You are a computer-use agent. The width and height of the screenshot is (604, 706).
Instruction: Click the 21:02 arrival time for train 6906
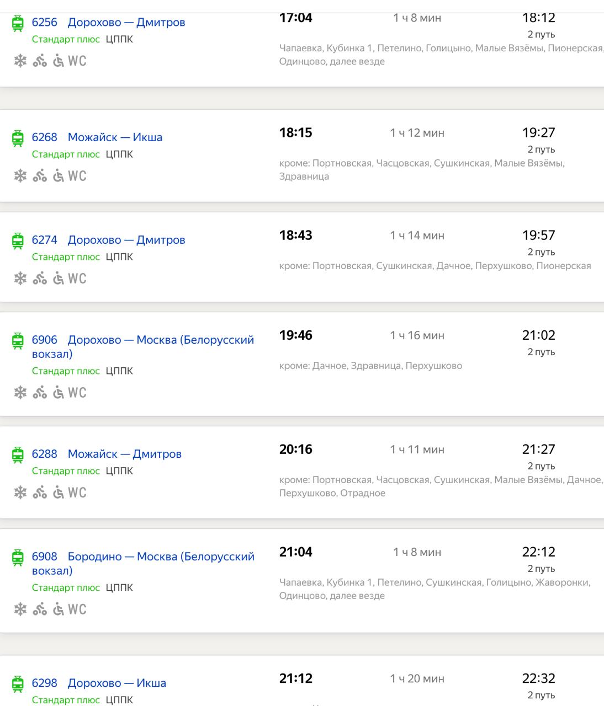tap(539, 335)
